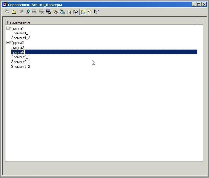209x178 pixels.
Task: Click the question mark help icon
Action: [89, 12]
